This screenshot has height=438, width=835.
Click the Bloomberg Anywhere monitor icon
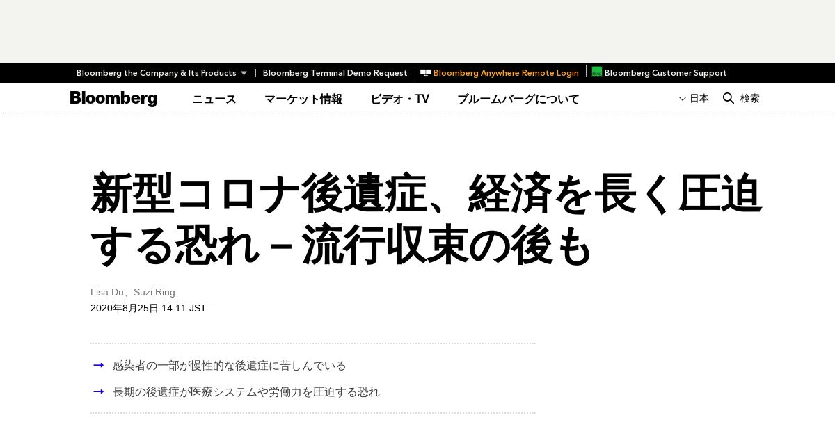tap(426, 72)
